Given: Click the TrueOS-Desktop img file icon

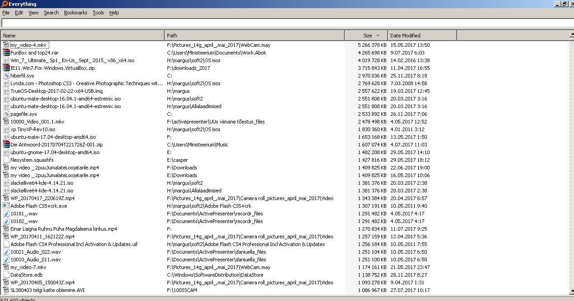Looking at the screenshot, I should tap(6, 91).
